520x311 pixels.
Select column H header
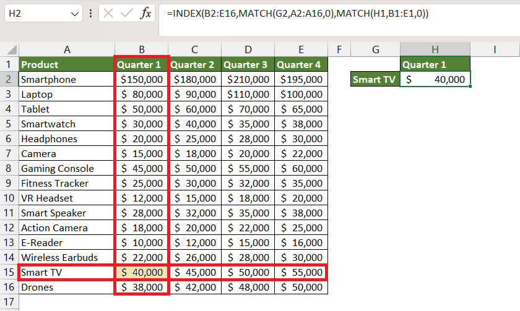[435, 49]
